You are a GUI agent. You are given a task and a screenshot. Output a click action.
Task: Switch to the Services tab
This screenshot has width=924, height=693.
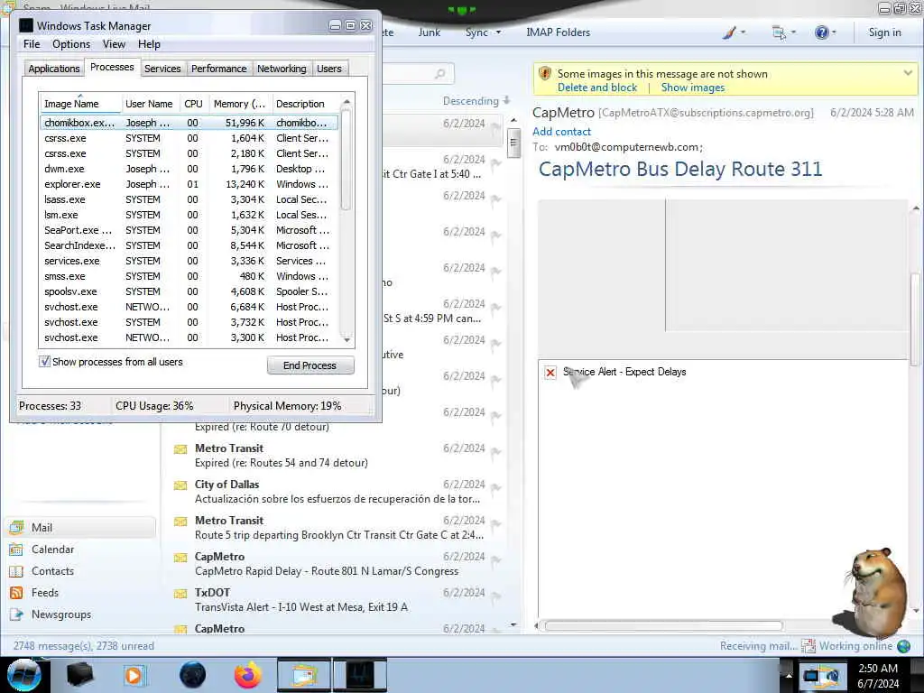coord(162,69)
